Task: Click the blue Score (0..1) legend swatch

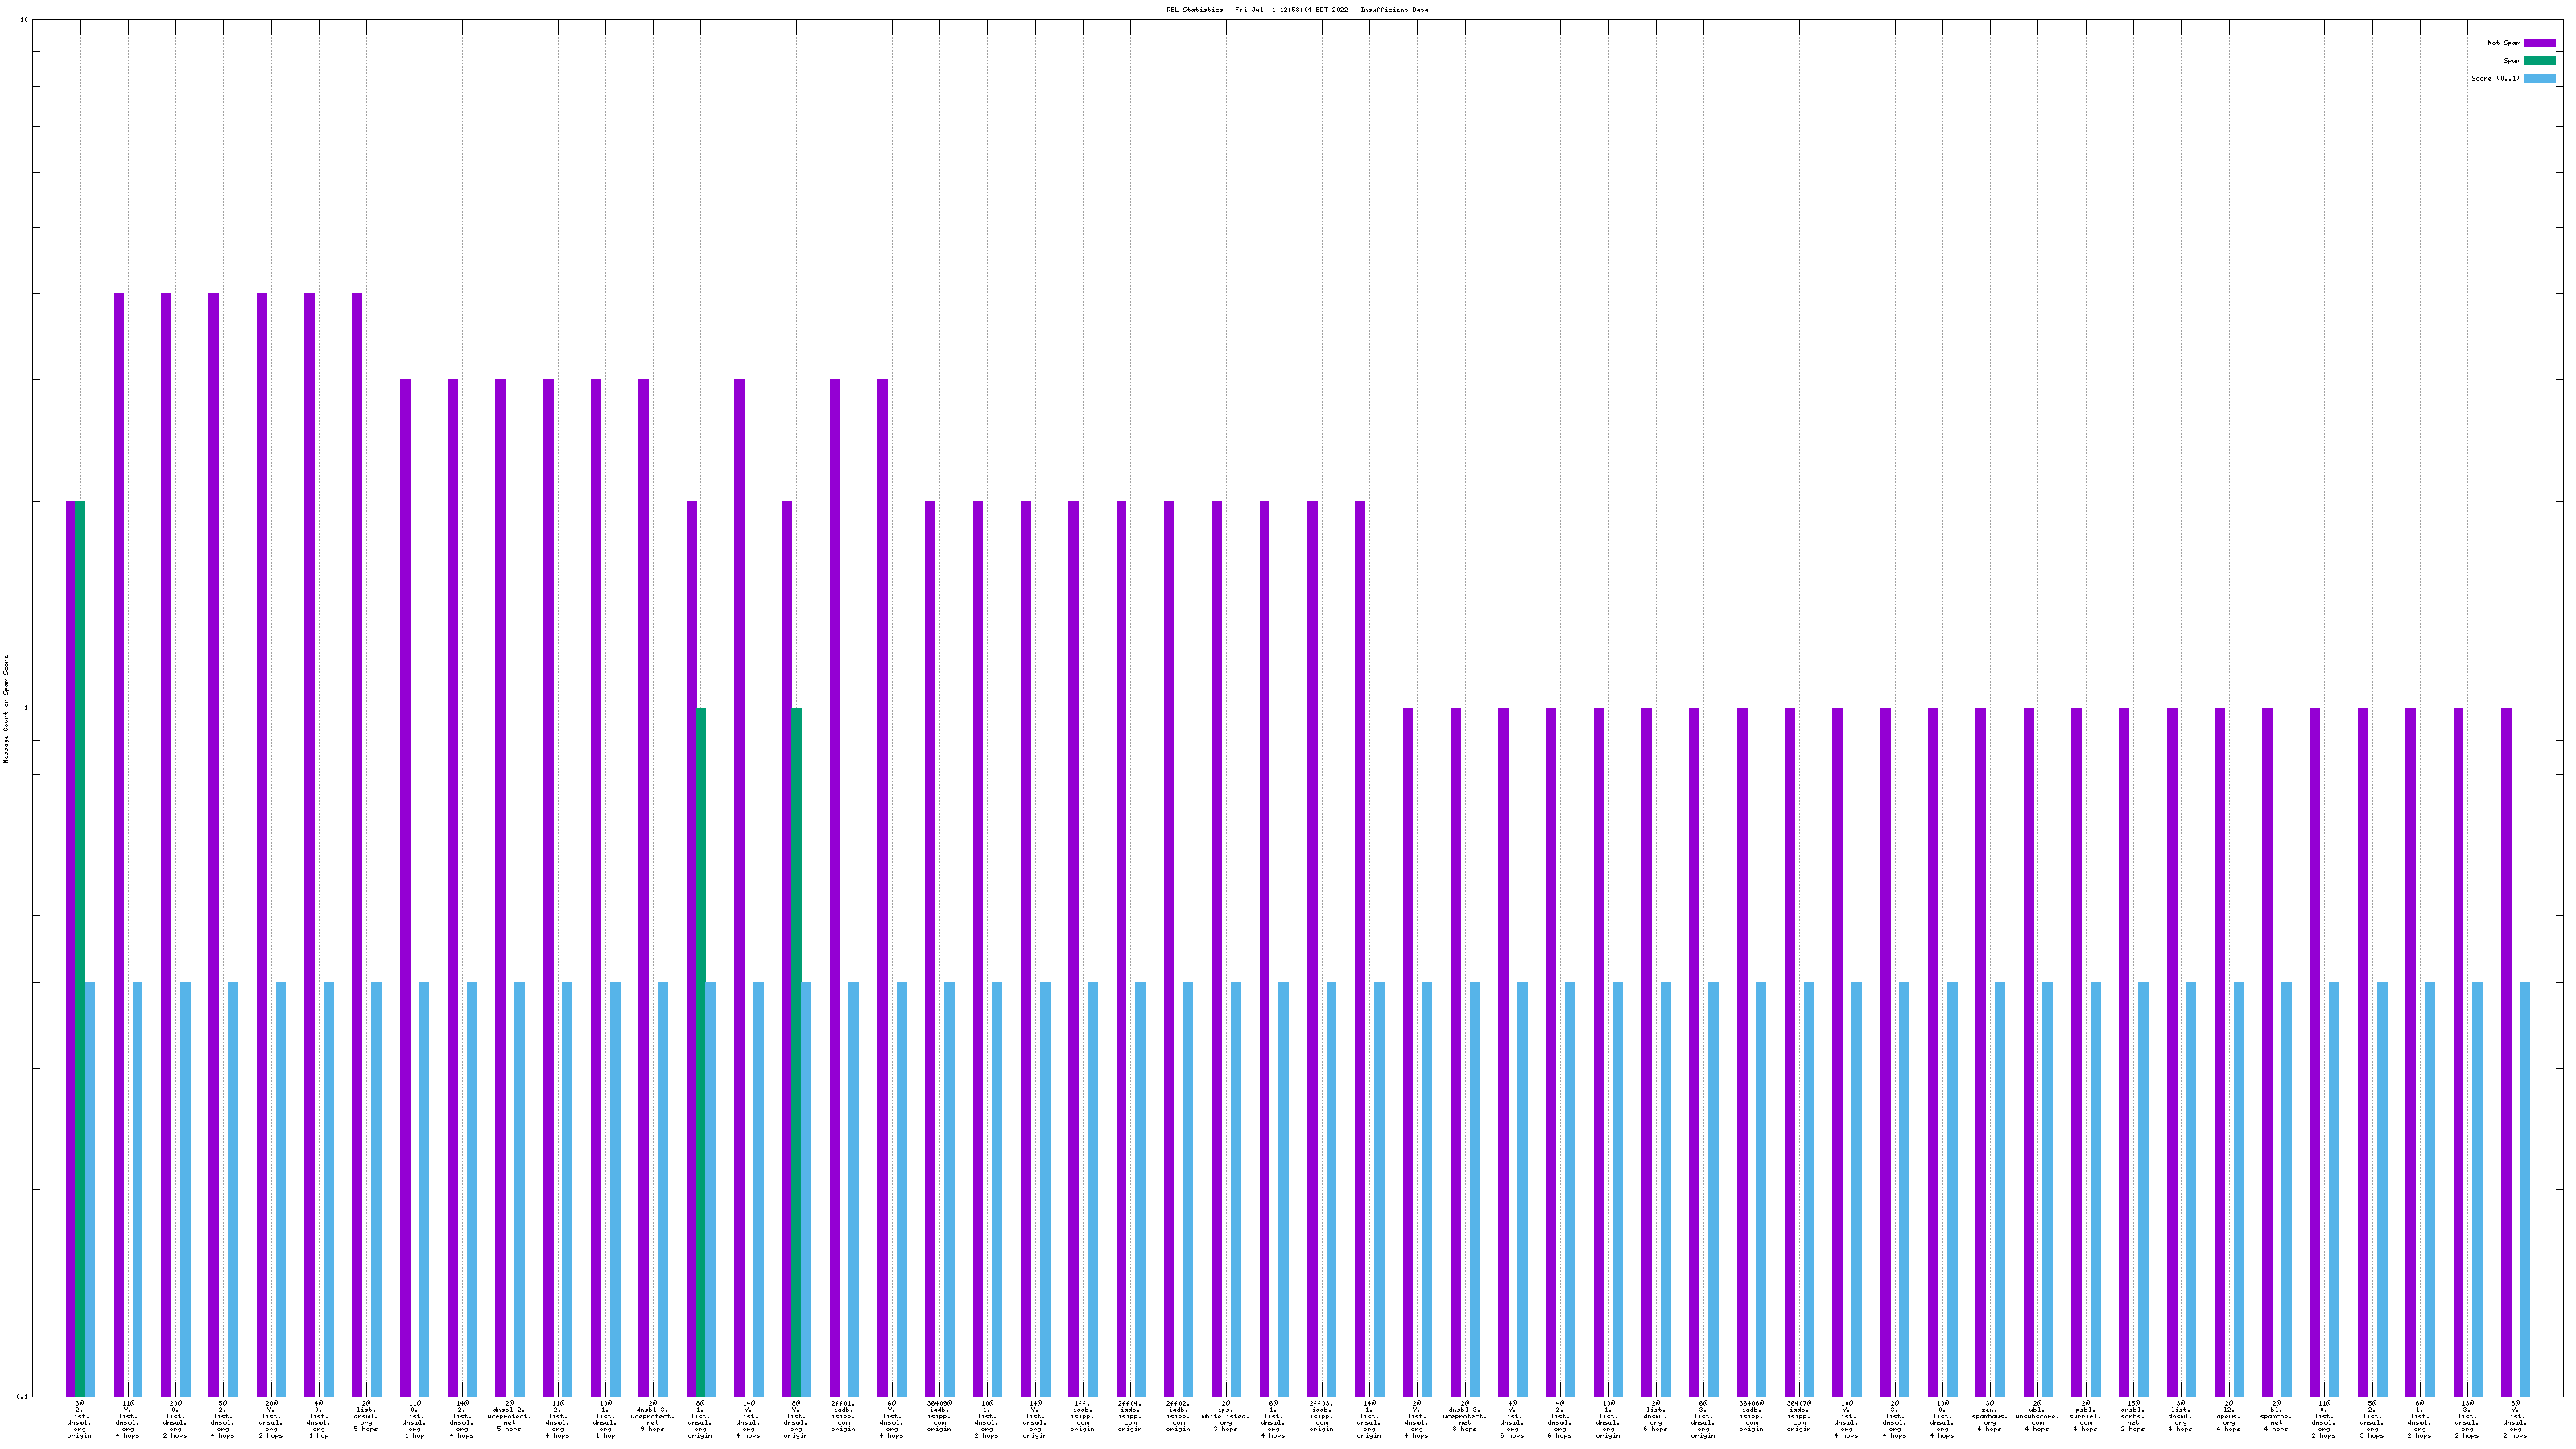Action: [x=2539, y=78]
